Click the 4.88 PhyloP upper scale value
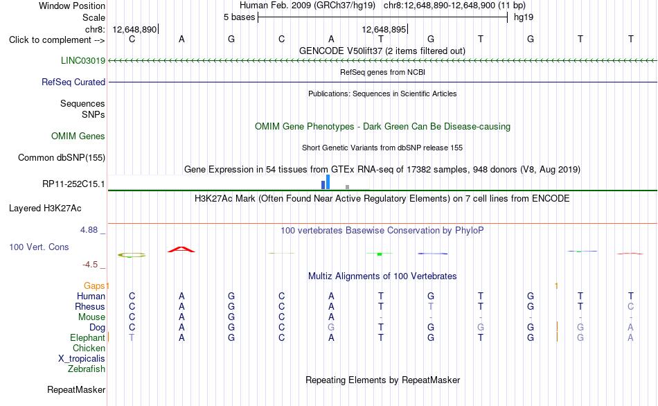The image size is (658, 406). 89,230
